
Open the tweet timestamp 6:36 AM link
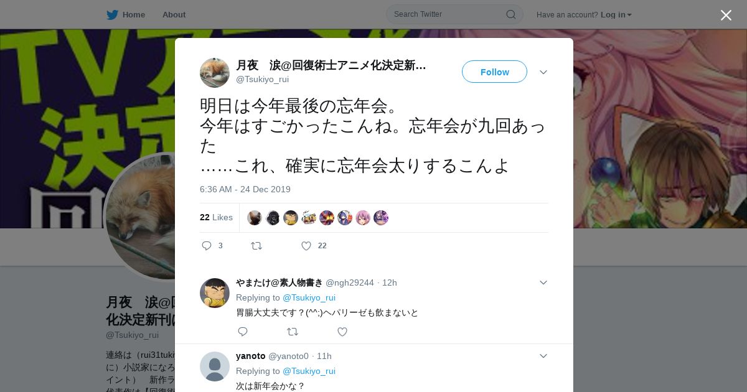tap(245, 189)
